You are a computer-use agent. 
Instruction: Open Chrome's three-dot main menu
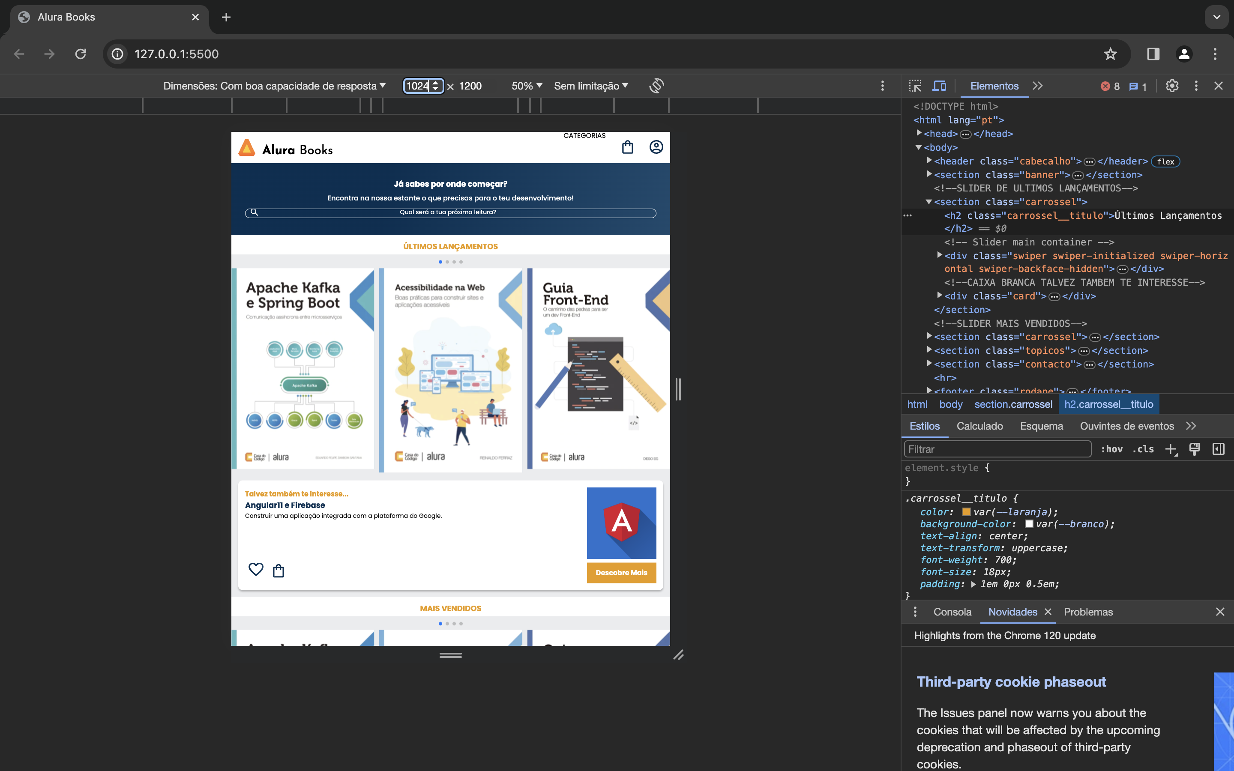1215,54
